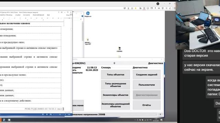
Task: Click the 11:58:13 time readout
Action: (92, 68)
